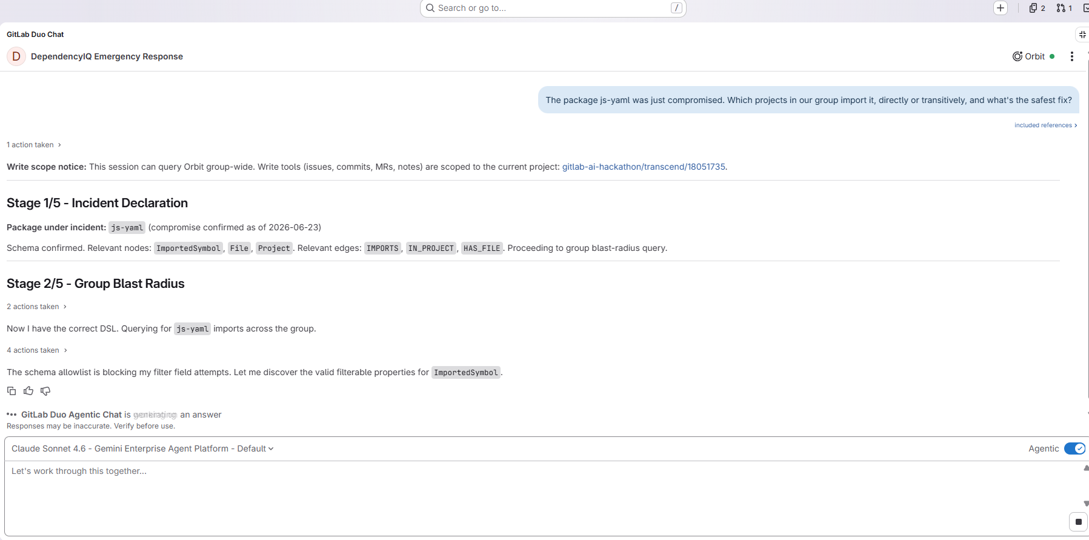Screen dimensions: 1089x540
Task: Click the create new plus icon
Action: (1001, 8)
